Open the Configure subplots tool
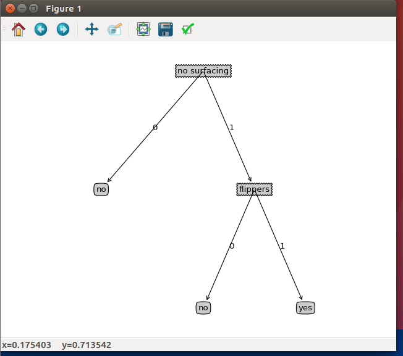403x356 pixels. click(x=143, y=29)
